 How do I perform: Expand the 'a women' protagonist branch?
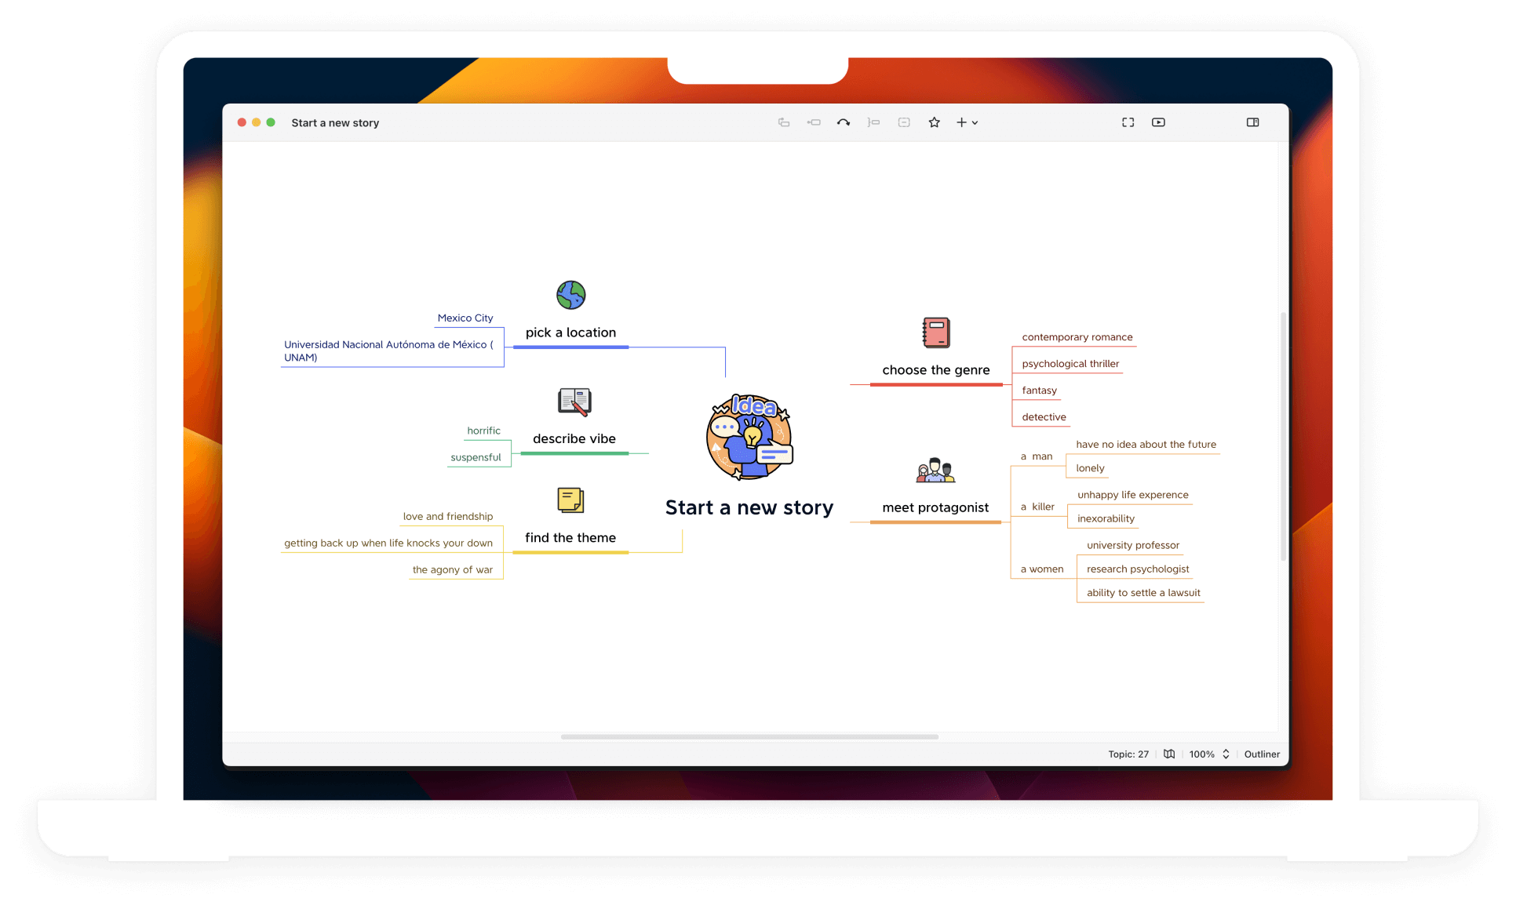tap(1040, 568)
